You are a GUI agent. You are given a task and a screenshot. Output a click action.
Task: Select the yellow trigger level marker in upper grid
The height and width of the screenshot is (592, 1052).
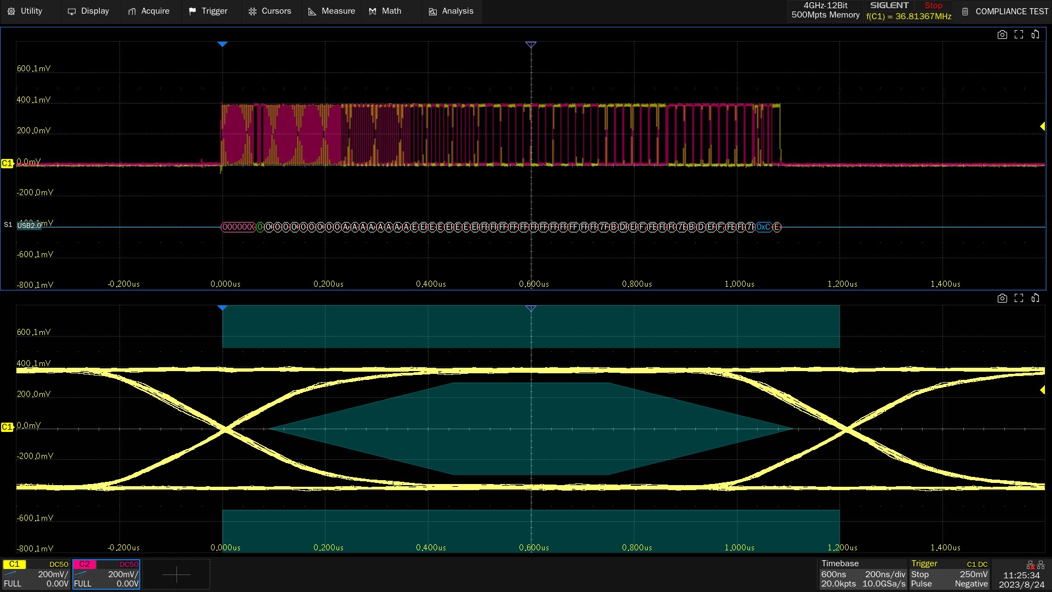coord(1042,127)
